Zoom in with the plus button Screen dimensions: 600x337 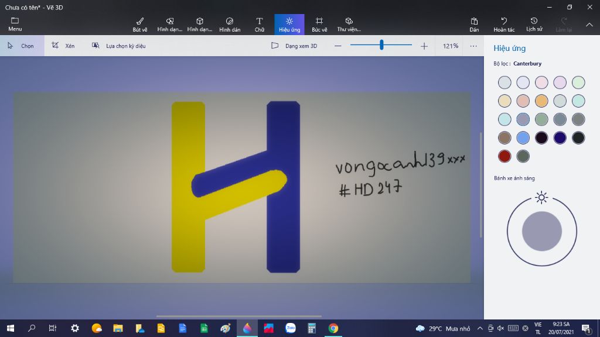pos(424,46)
